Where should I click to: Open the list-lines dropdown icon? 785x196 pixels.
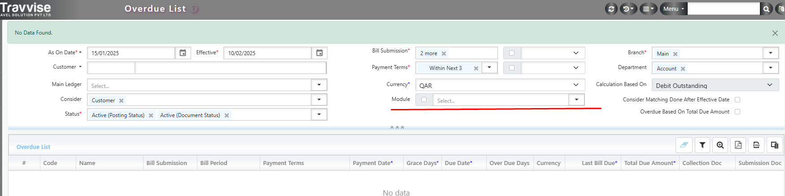648,9
